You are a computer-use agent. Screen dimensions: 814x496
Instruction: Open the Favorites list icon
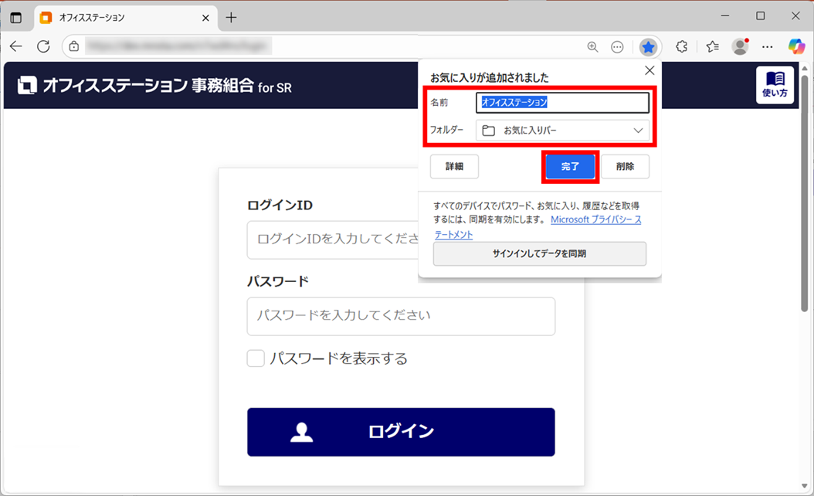712,47
